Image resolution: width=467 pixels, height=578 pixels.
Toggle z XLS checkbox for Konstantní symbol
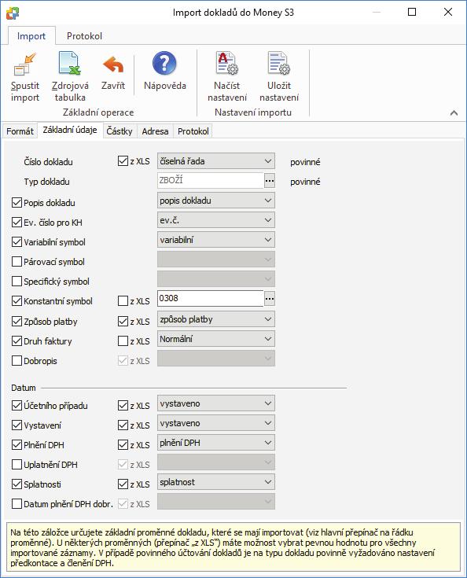point(123,301)
